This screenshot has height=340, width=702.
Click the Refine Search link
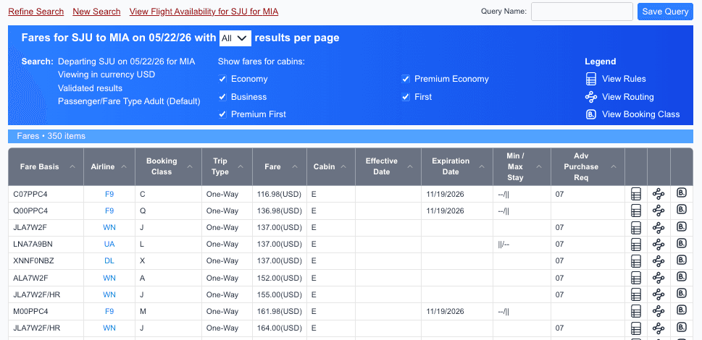pos(35,12)
